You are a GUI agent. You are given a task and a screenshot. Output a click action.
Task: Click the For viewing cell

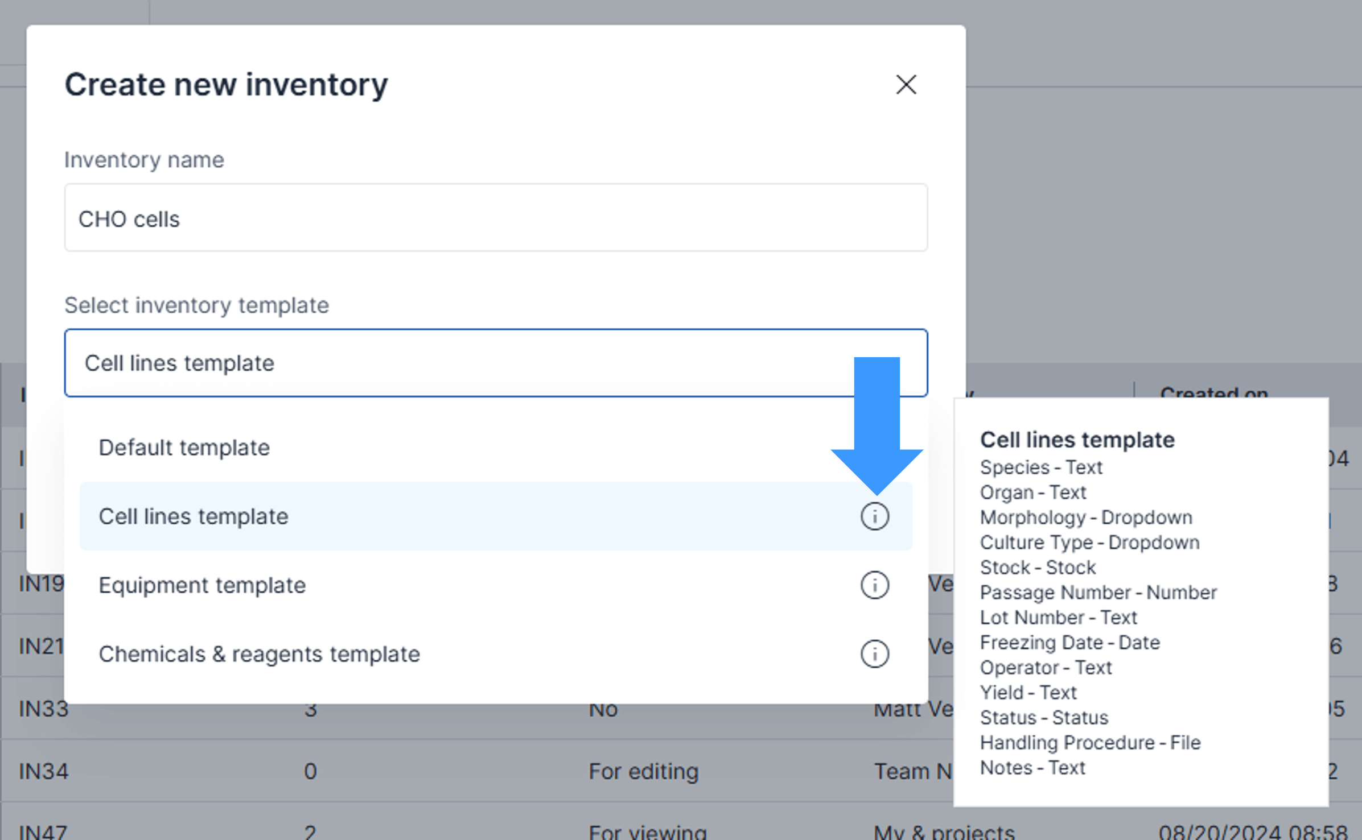647,831
